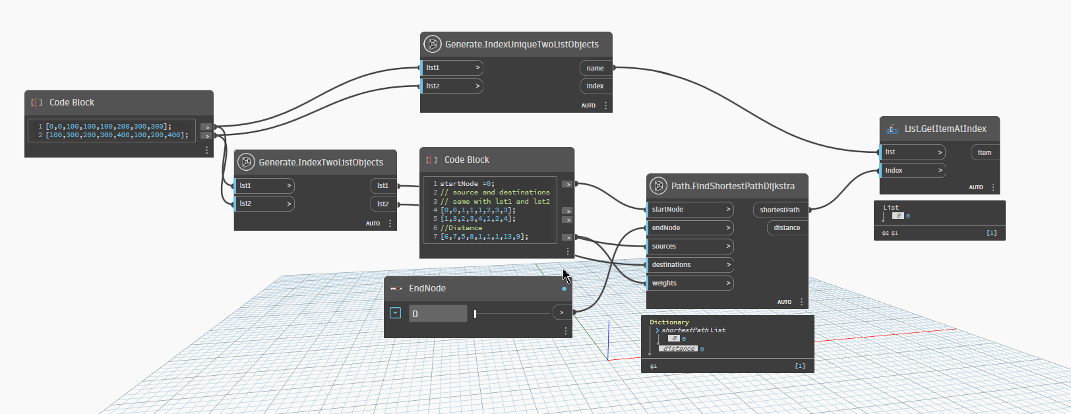Click the Generate.IndexUniqueTwoListObjects node icon
This screenshot has height=414, width=1071.
(432, 44)
